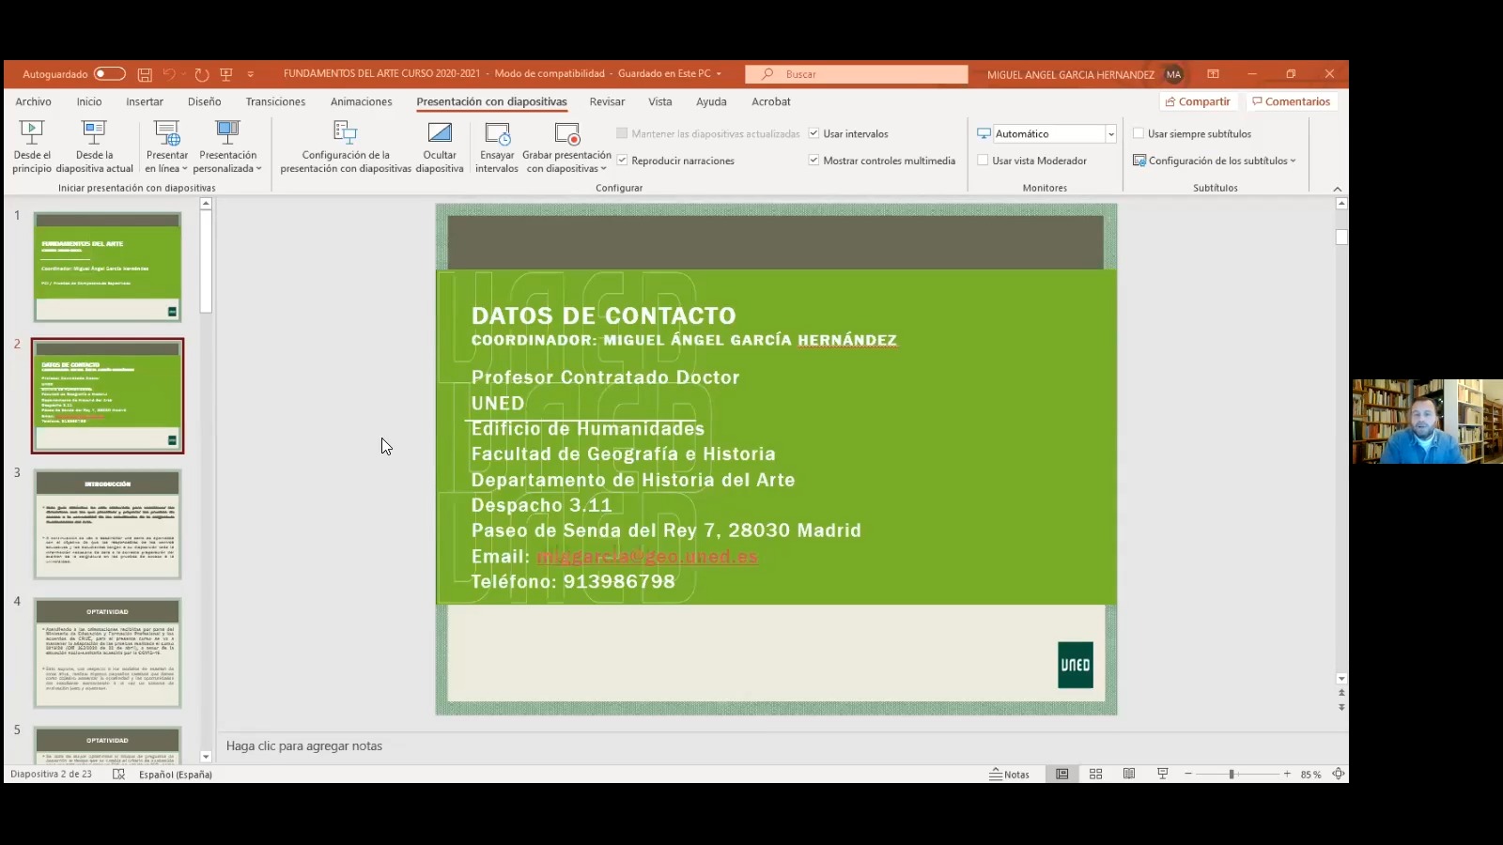Image resolution: width=1503 pixels, height=845 pixels.
Task: Click the MA user account avatar
Action: point(1173,74)
